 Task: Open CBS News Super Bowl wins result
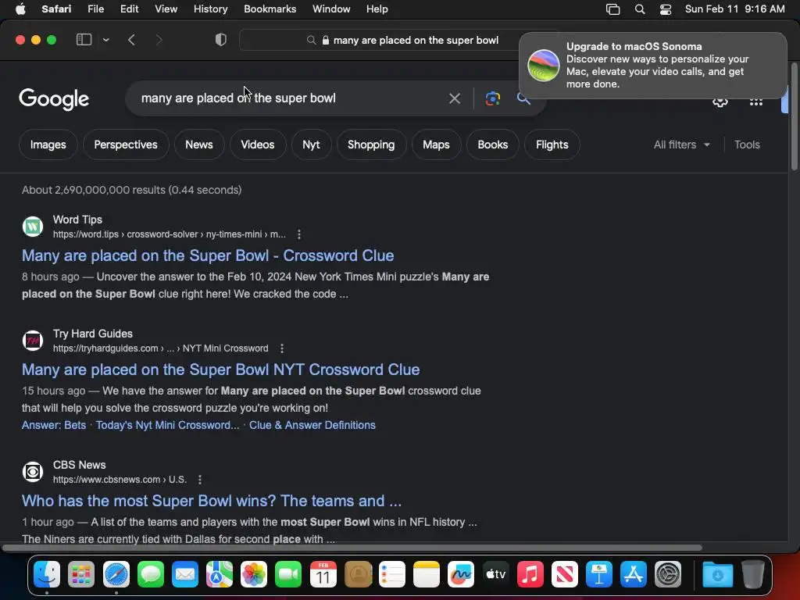pyautogui.click(x=211, y=501)
